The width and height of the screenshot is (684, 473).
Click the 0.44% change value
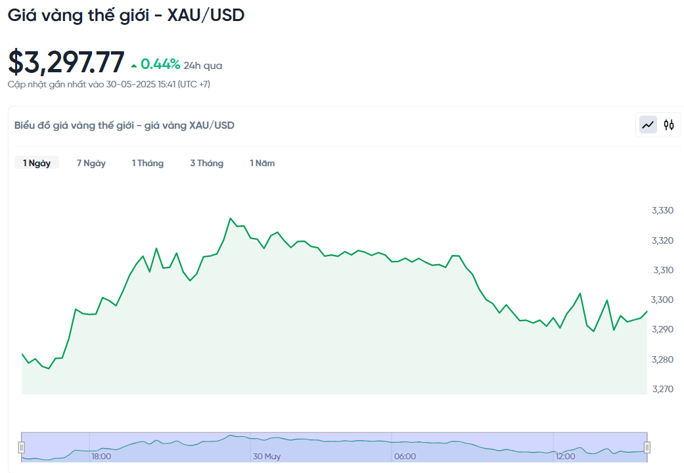pyautogui.click(x=160, y=64)
